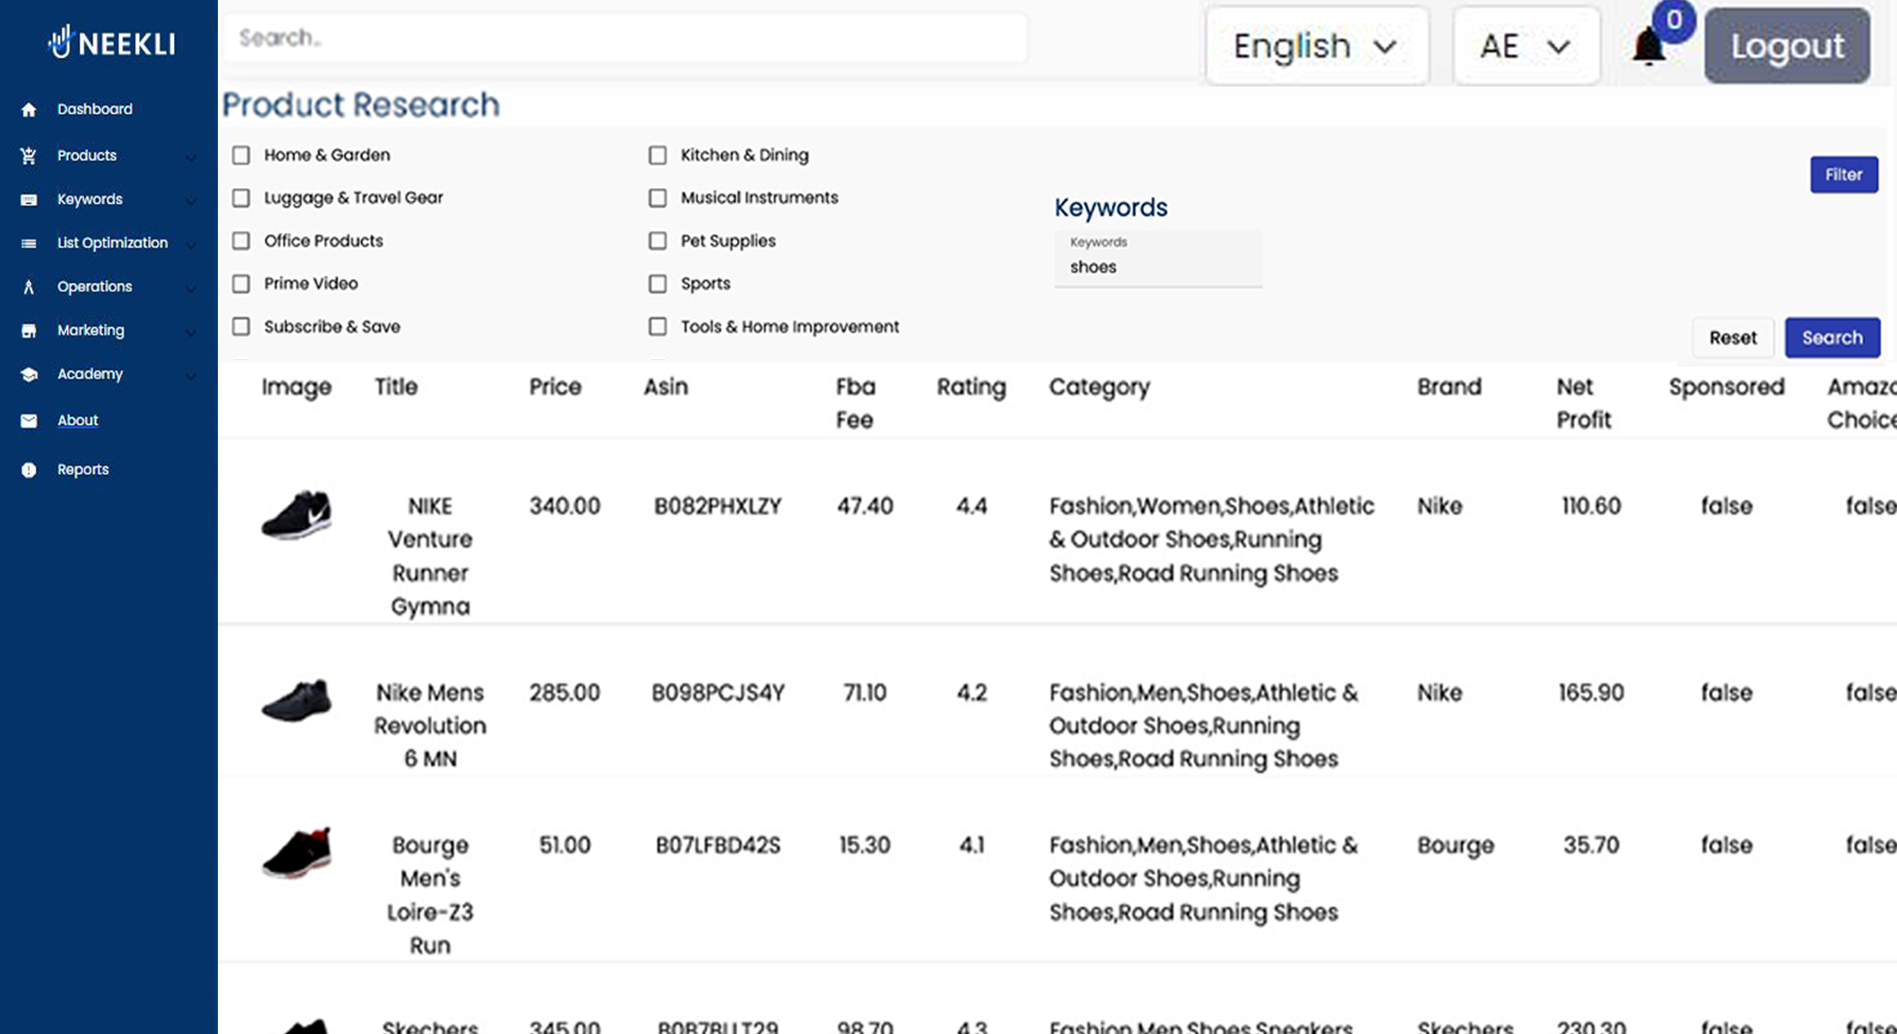Expand the Operations submenu chevron

(x=191, y=289)
